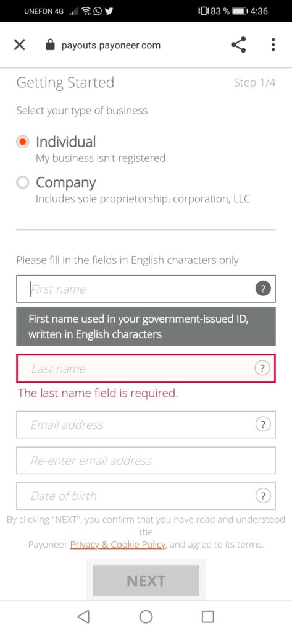
Task: Close the browser tab with X icon
Action: coord(19,45)
